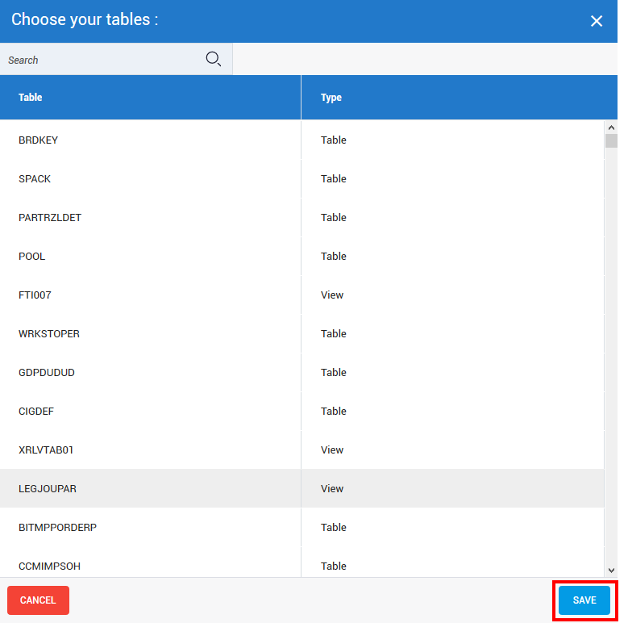
Task: Click the Cancel button
Action: click(x=38, y=600)
